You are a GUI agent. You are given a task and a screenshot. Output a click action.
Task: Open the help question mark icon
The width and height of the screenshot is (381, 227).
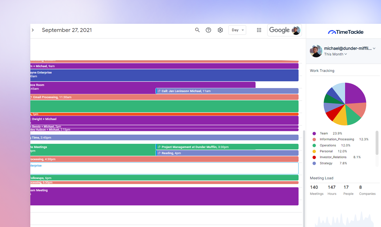pyautogui.click(x=208, y=30)
